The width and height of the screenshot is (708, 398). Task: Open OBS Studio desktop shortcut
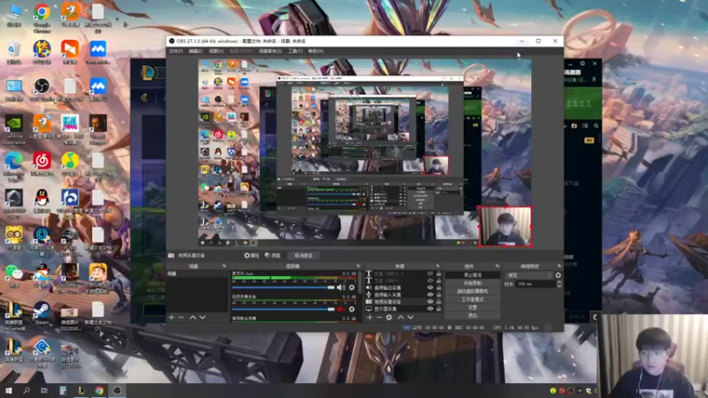42,90
